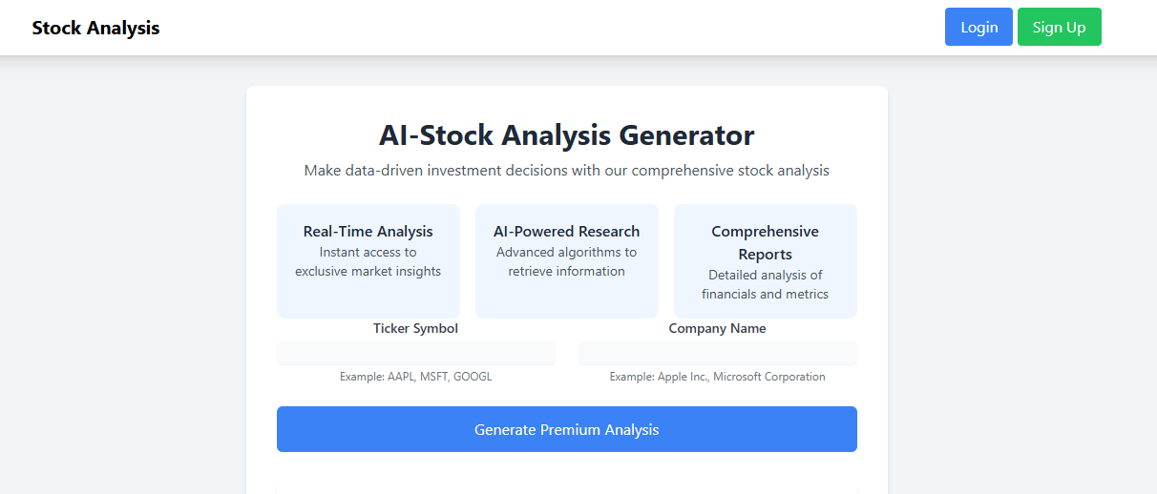Viewport: 1157px width, 494px height.
Task: Focus the Company Name input field
Action: pos(718,353)
